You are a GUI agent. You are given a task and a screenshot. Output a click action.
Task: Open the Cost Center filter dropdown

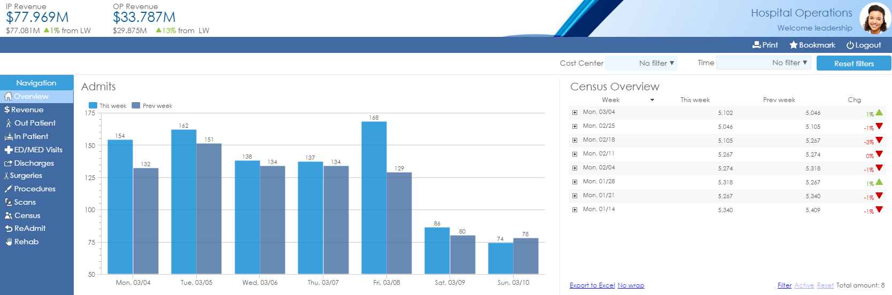tap(641, 63)
